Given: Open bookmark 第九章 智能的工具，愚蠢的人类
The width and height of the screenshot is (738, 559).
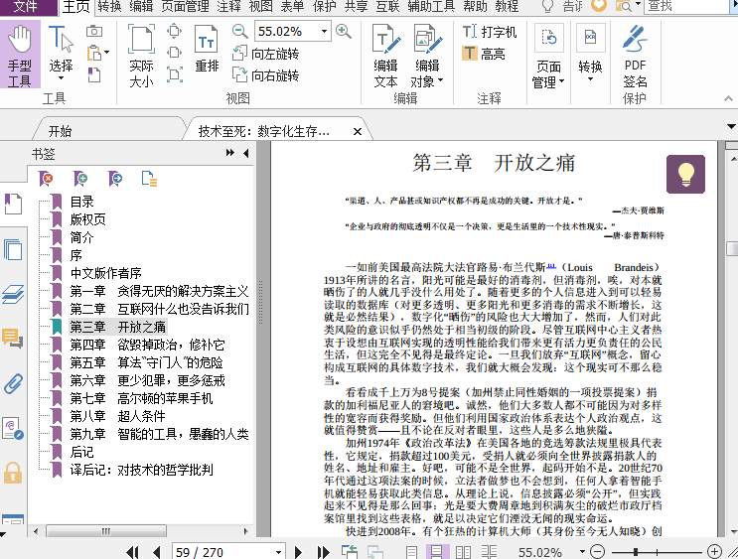Looking at the screenshot, I should pyautogui.click(x=159, y=434).
